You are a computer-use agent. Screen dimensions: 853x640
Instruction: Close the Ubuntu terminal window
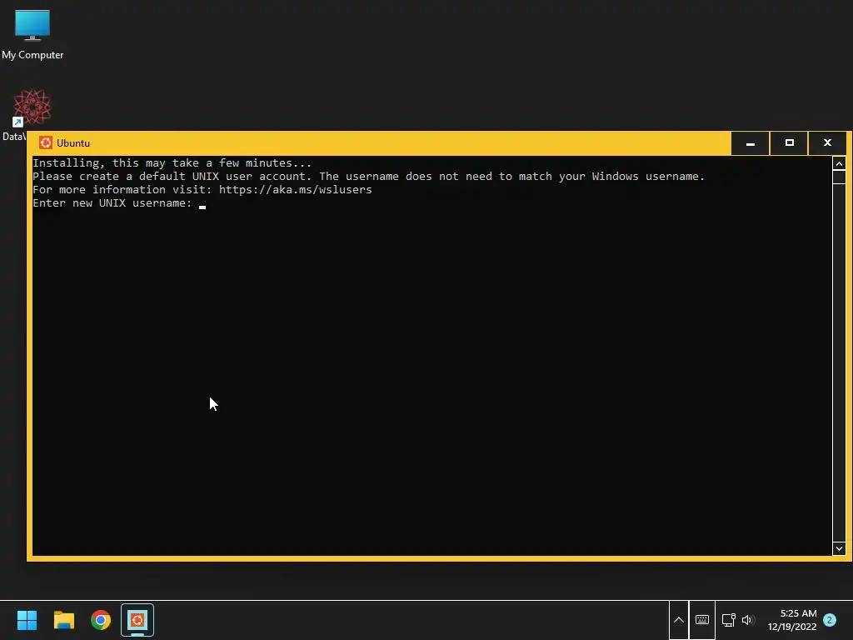pos(827,143)
